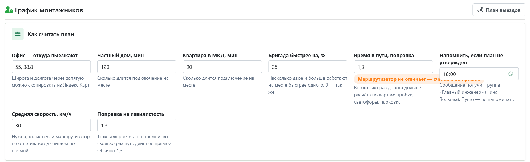Focus the Офис — откуда выезжают field
530x162 pixels.
(x=51, y=67)
